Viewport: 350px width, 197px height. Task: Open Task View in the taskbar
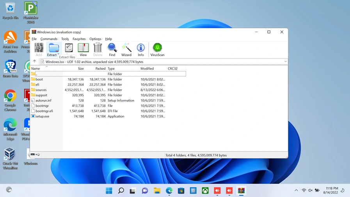pos(133,190)
